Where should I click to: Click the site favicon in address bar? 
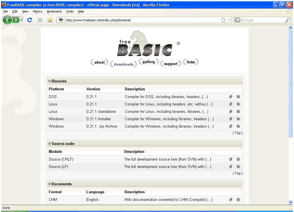pos(61,20)
